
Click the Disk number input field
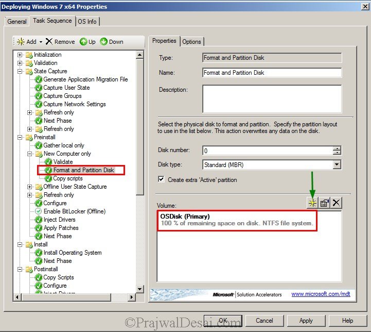pyautogui.click(x=268, y=151)
